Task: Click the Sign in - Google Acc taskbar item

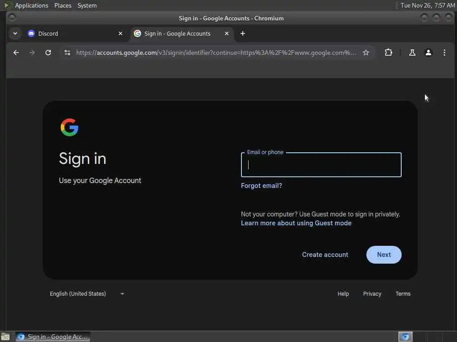Action: tap(53, 337)
